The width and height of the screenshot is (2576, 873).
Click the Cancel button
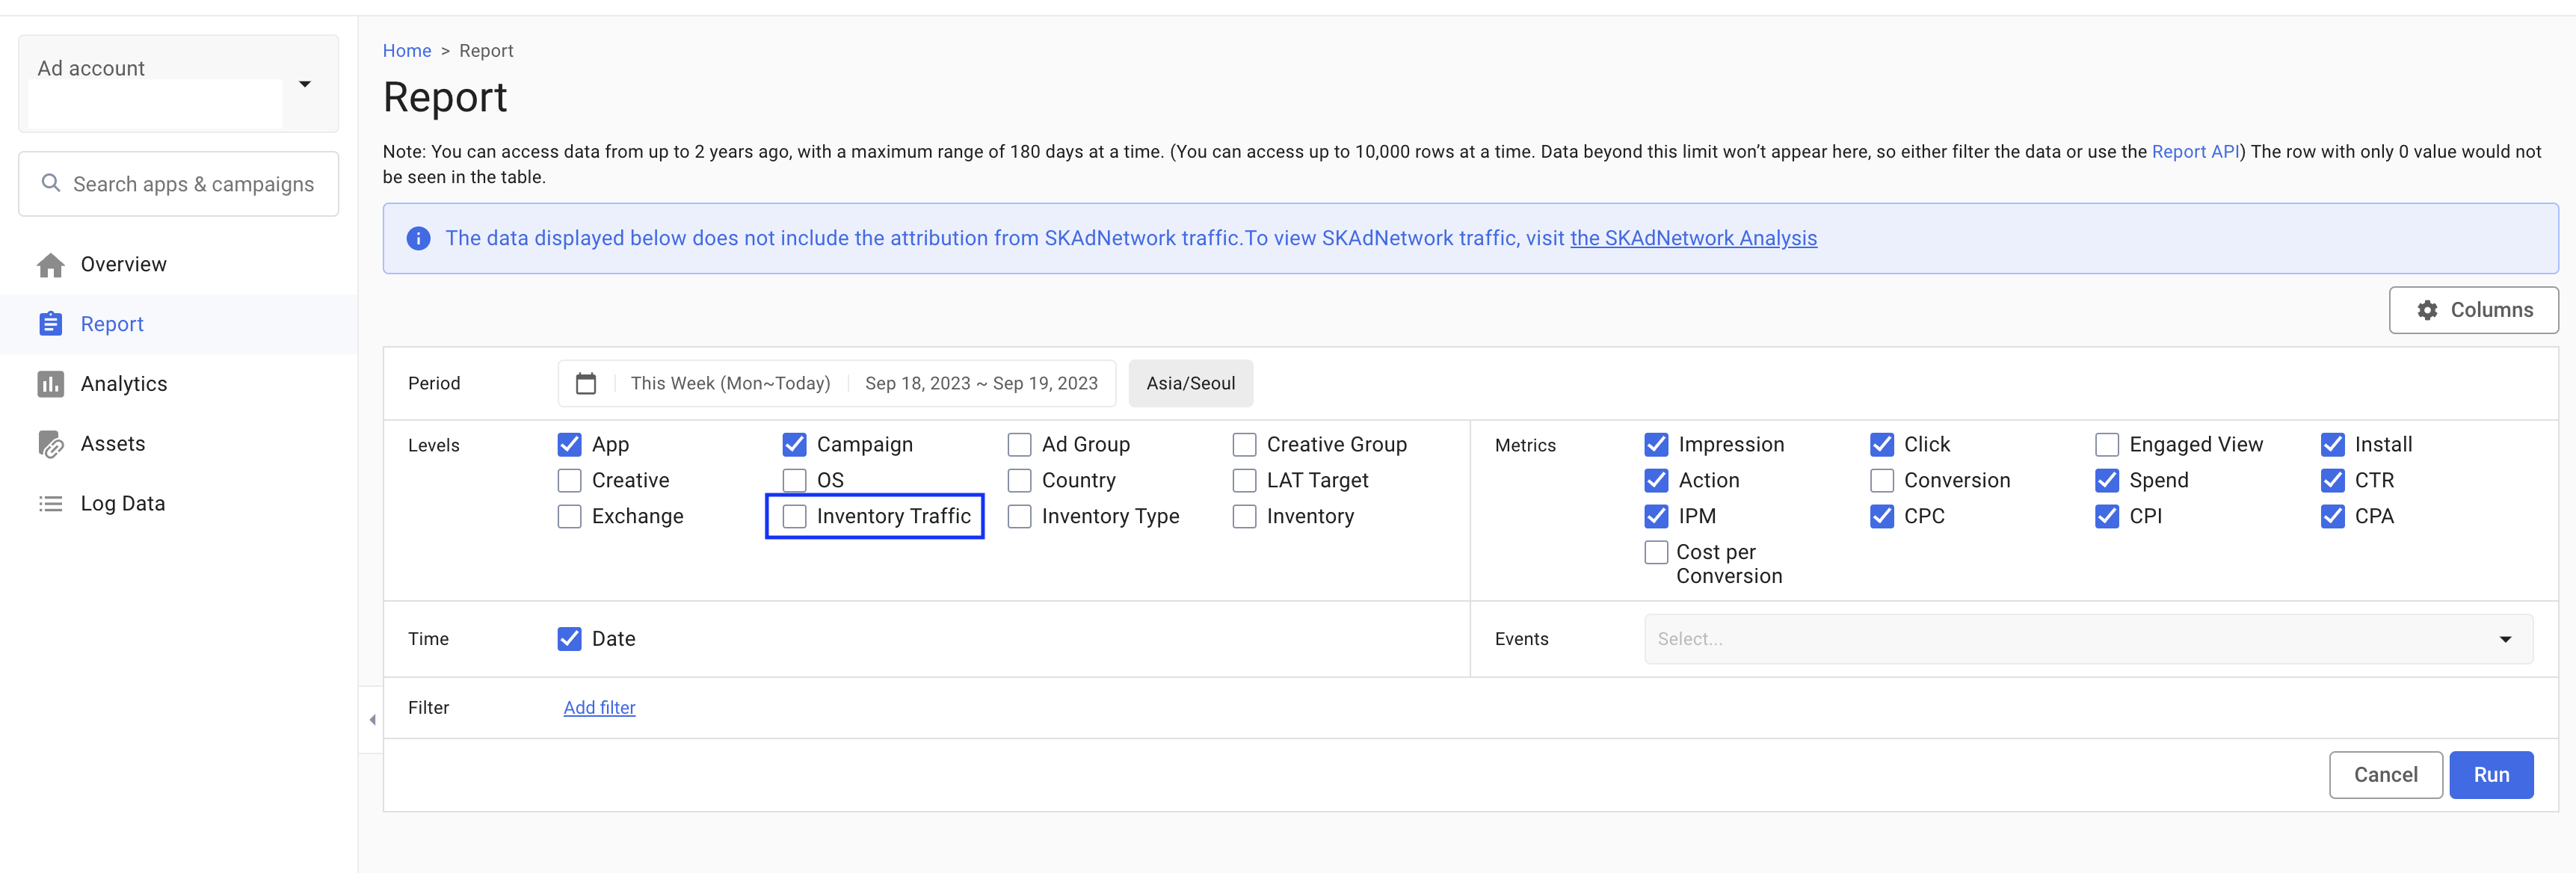click(2385, 775)
